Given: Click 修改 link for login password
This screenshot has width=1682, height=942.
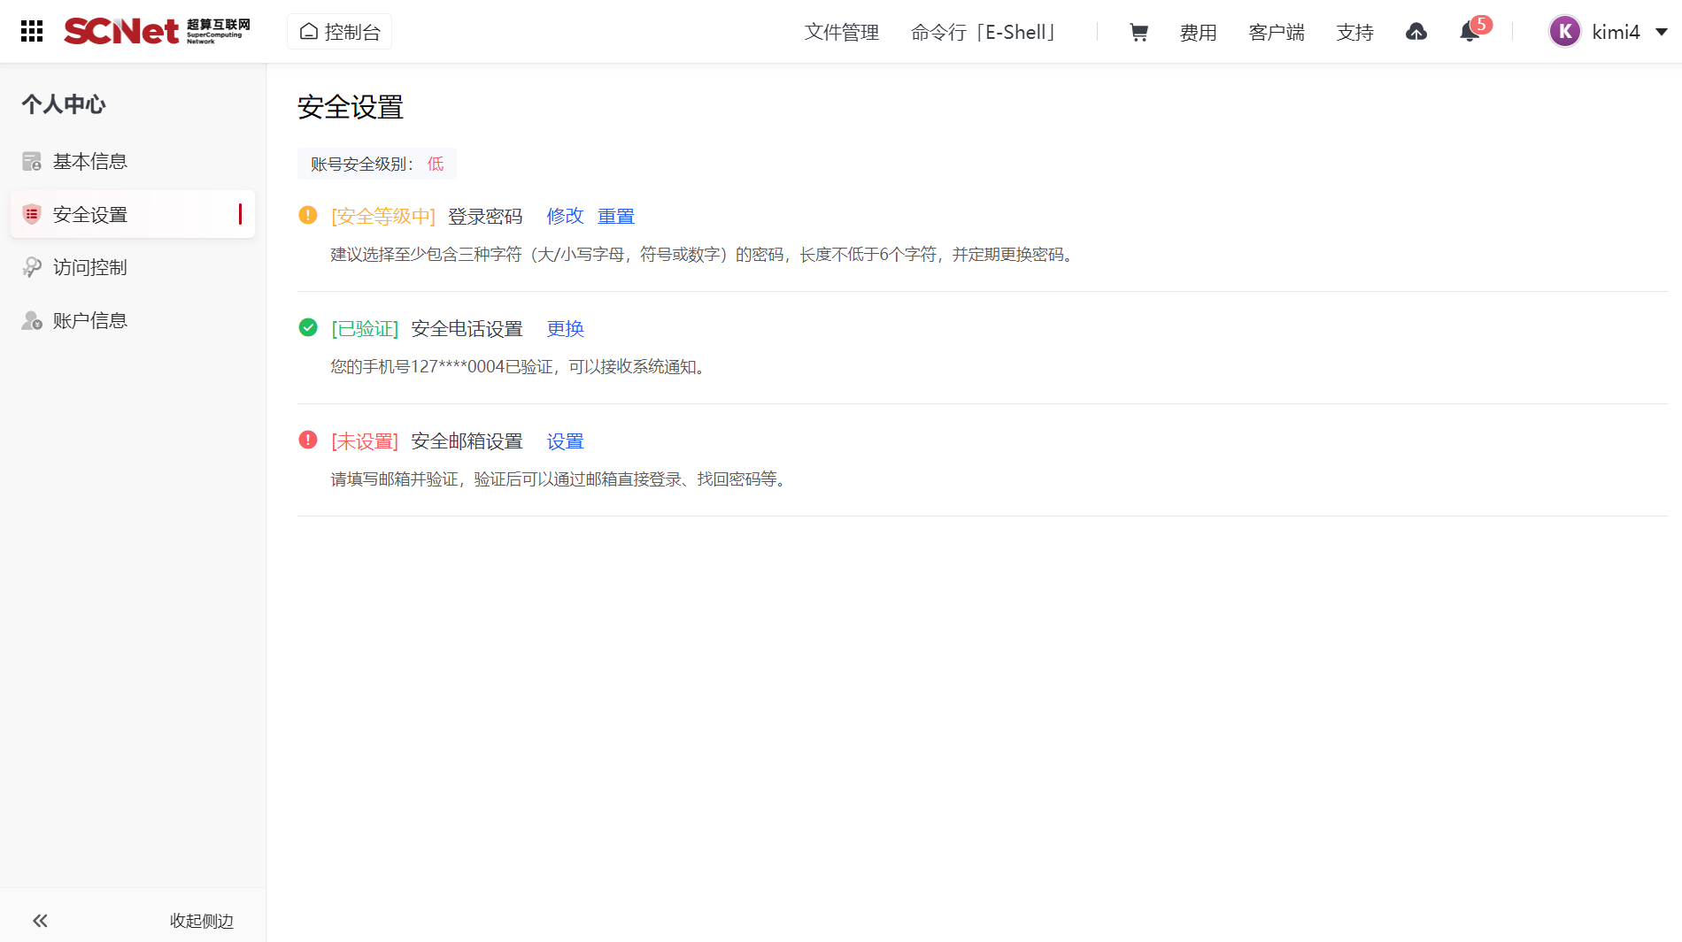Looking at the screenshot, I should tap(565, 216).
